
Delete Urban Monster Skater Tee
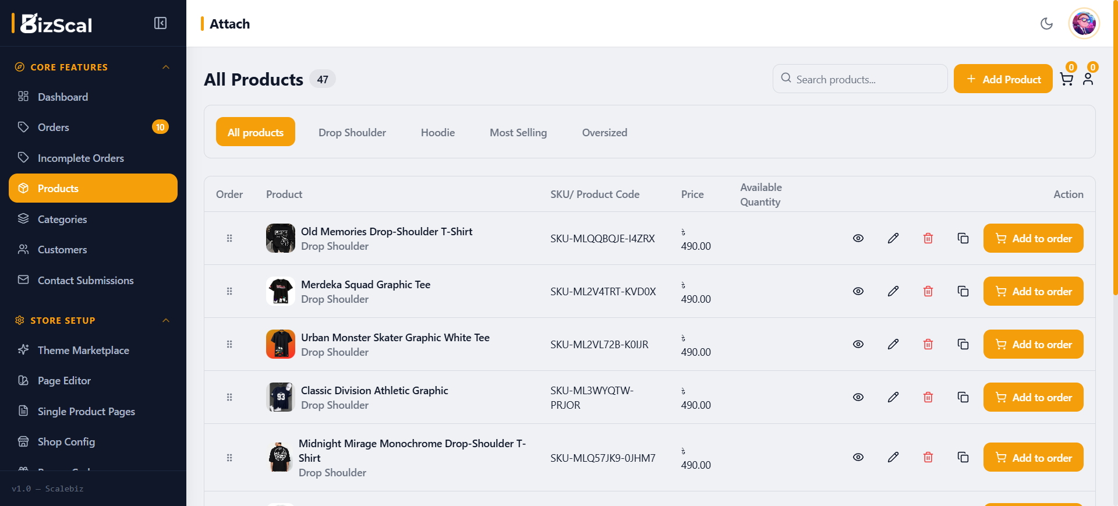928,344
